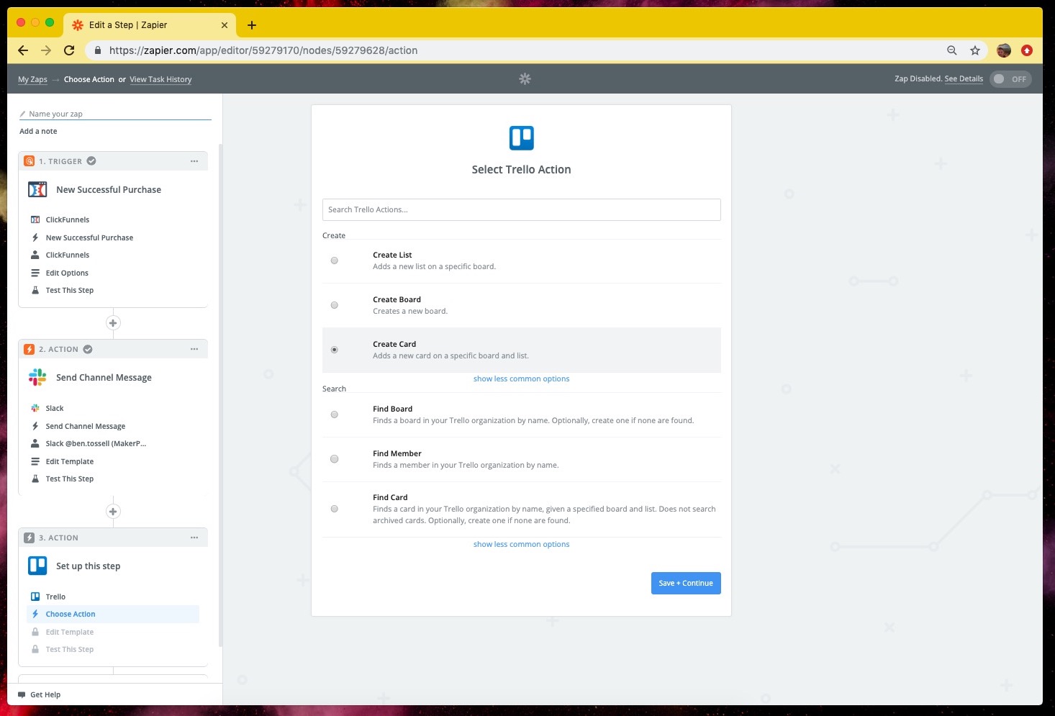Click the site lock icon in address bar
Image resolution: width=1055 pixels, height=716 pixels.
pos(97,50)
